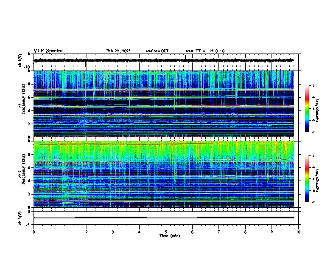Click time axis tick label "8"
336x260 pixels.
pyautogui.click(x=245, y=232)
